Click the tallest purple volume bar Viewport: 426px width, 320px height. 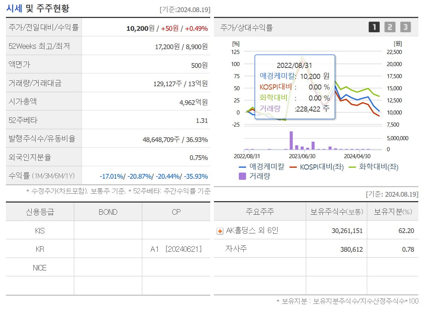(291, 141)
